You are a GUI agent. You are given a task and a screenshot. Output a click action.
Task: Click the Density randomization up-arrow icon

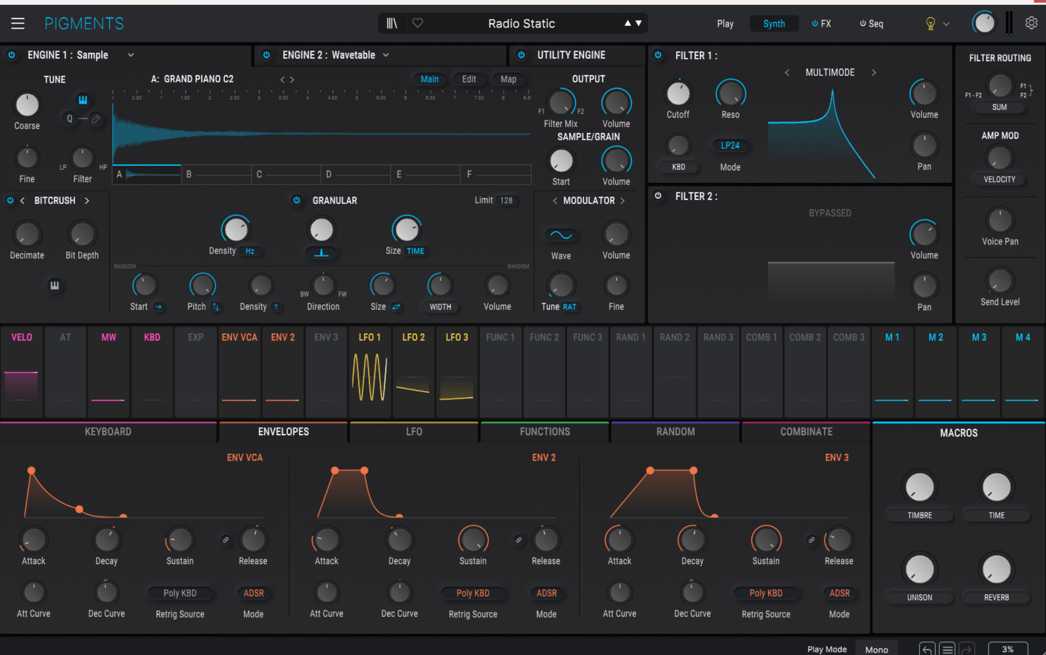pyautogui.click(x=276, y=307)
